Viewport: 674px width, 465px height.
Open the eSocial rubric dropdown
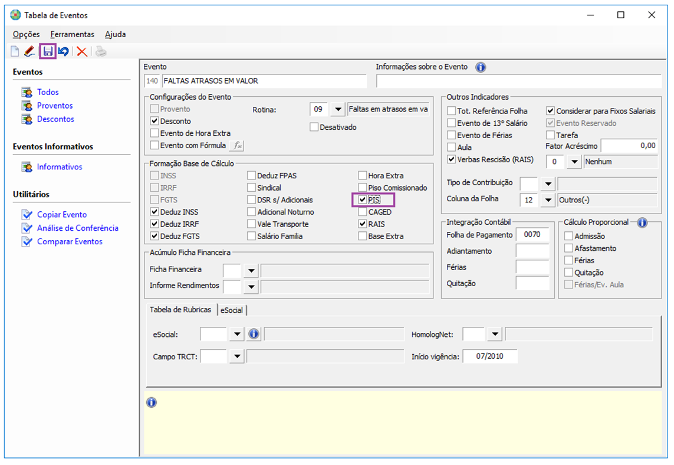coord(237,334)
